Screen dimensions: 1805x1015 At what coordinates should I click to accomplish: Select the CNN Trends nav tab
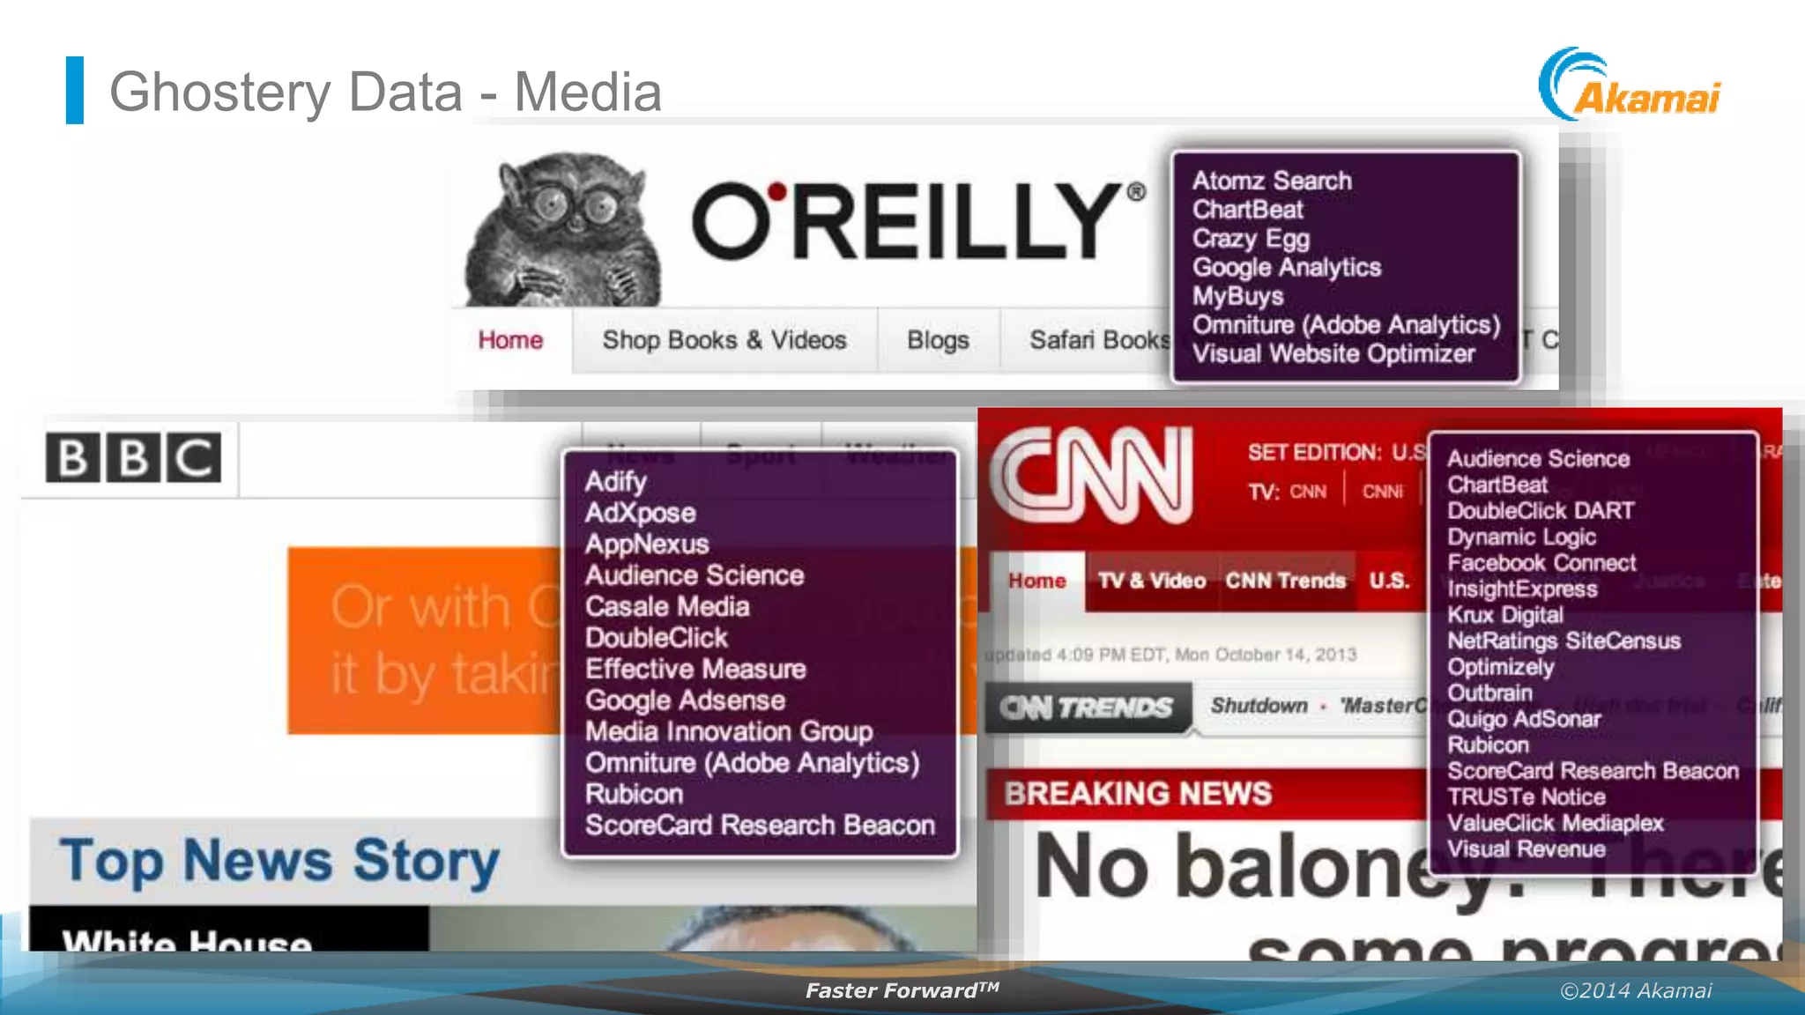coord(1285,581)
